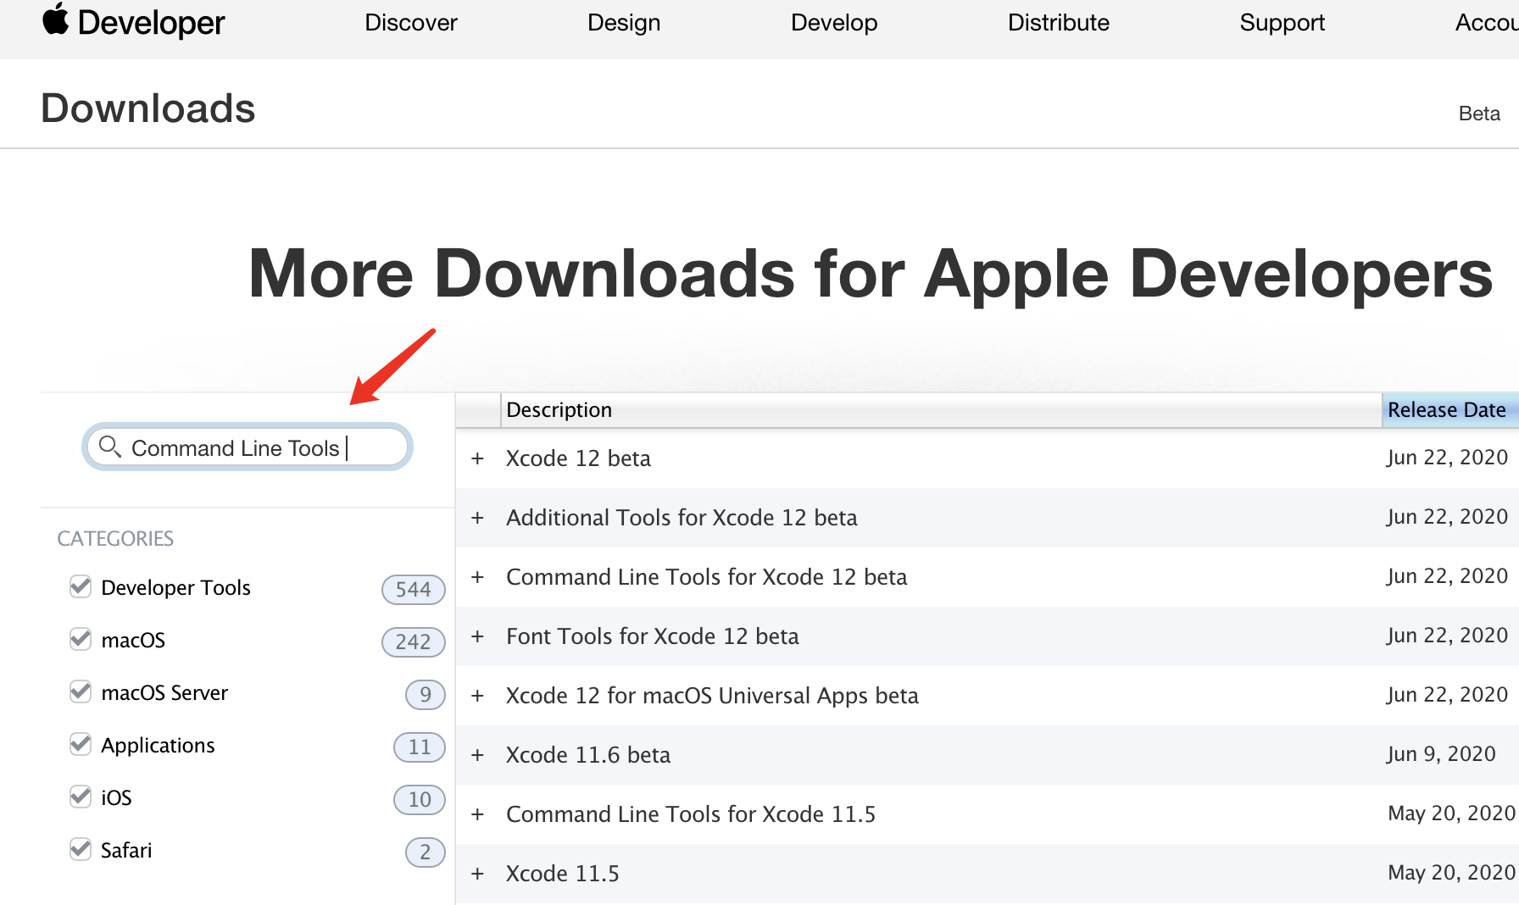Uncheck the Developer Tools category
The width and height of the screenshot is (1519, 905).
coord(81,586)
